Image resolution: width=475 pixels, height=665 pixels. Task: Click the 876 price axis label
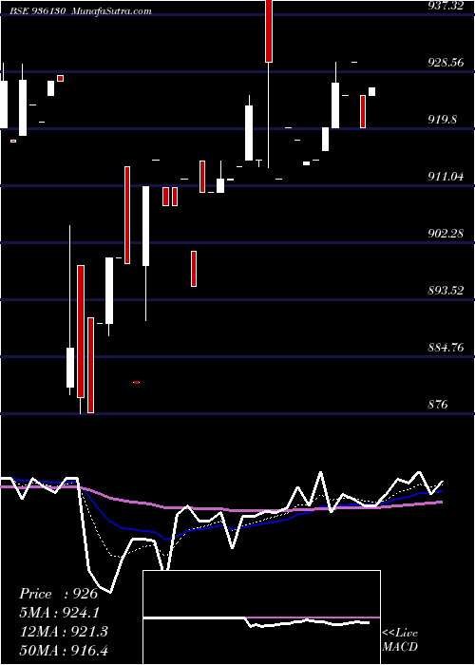click(438, 404)
